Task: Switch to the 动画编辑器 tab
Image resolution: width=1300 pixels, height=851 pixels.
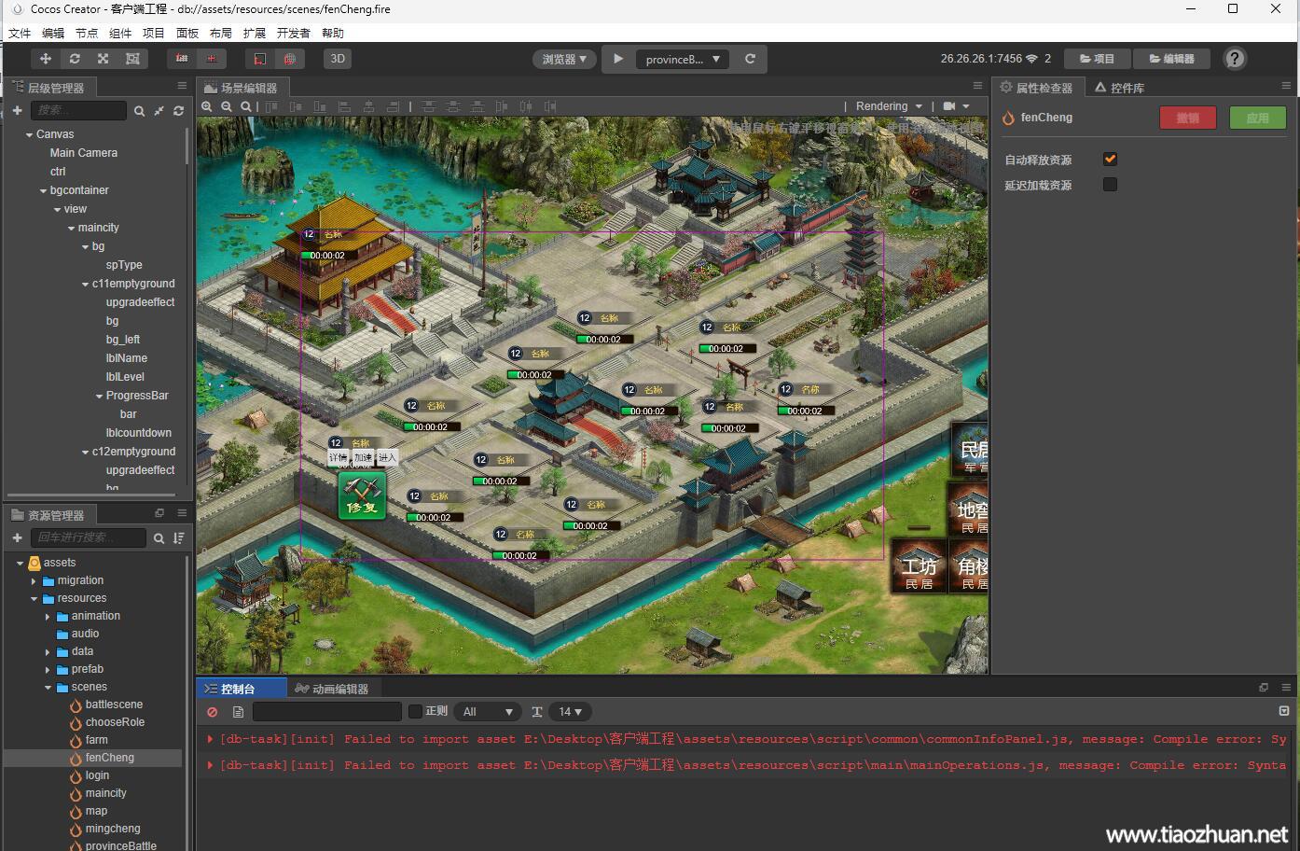Action: pos(332,689)
